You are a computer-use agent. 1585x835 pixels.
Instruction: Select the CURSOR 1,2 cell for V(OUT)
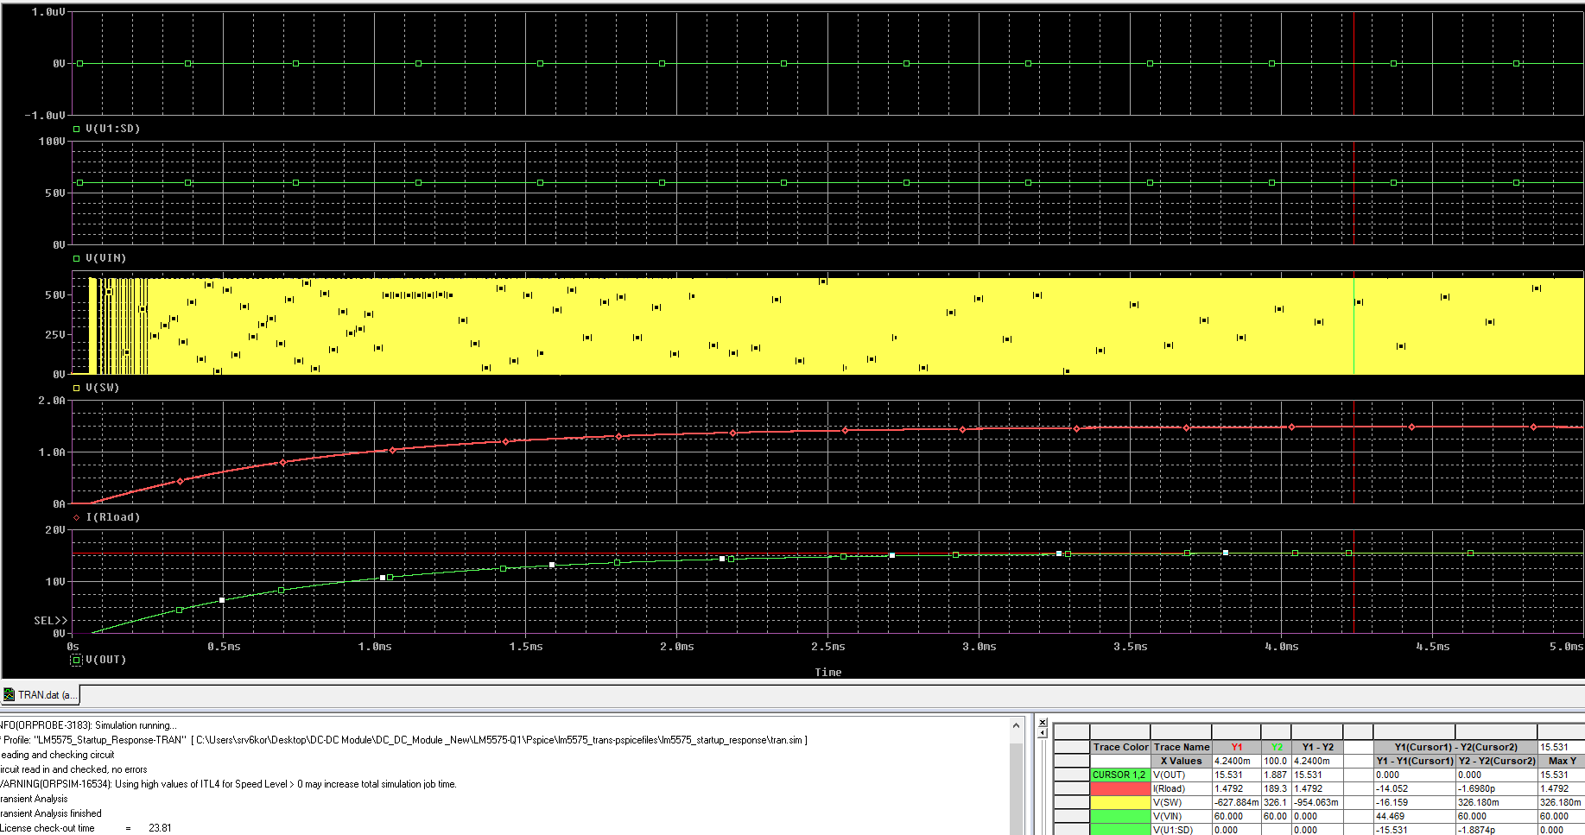click(1119, 775)
